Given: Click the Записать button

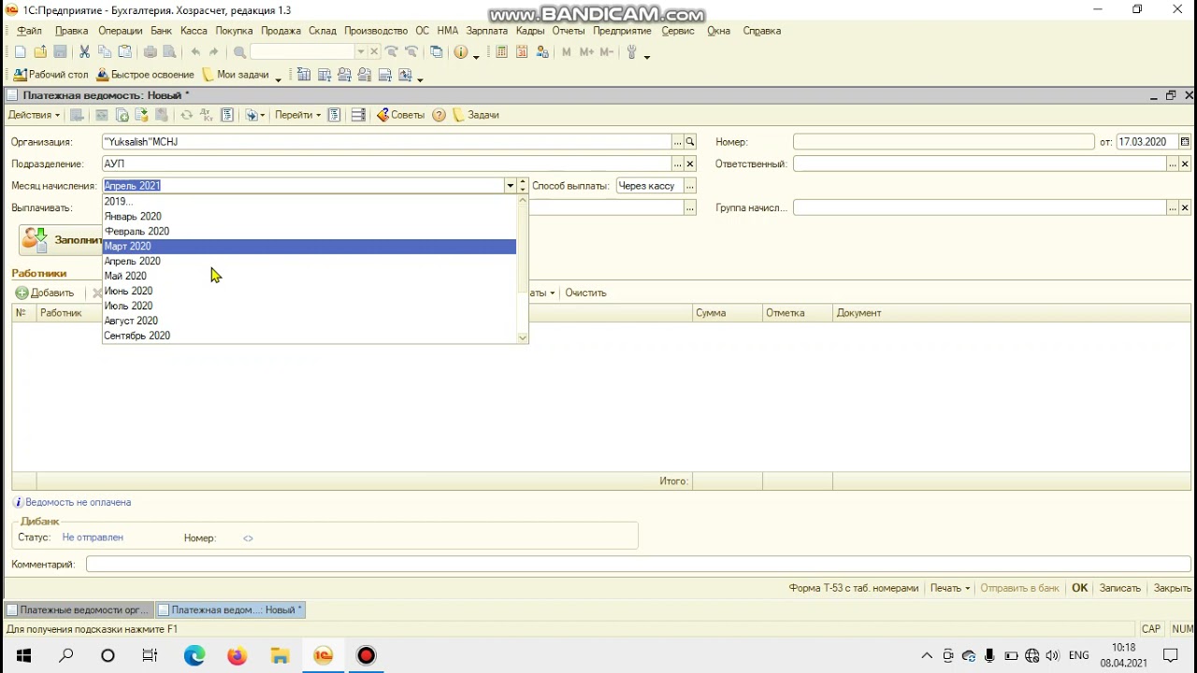Looking at the screenshot, I should pos(1120,588).
